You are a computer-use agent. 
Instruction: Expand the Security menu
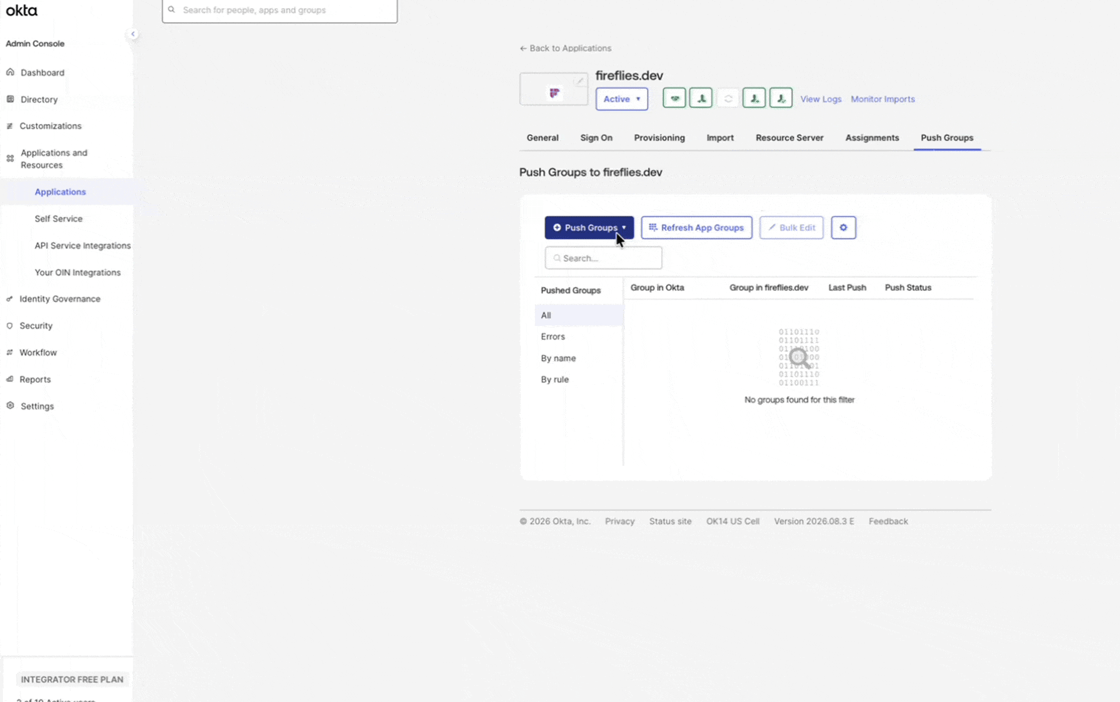[36, 325]
